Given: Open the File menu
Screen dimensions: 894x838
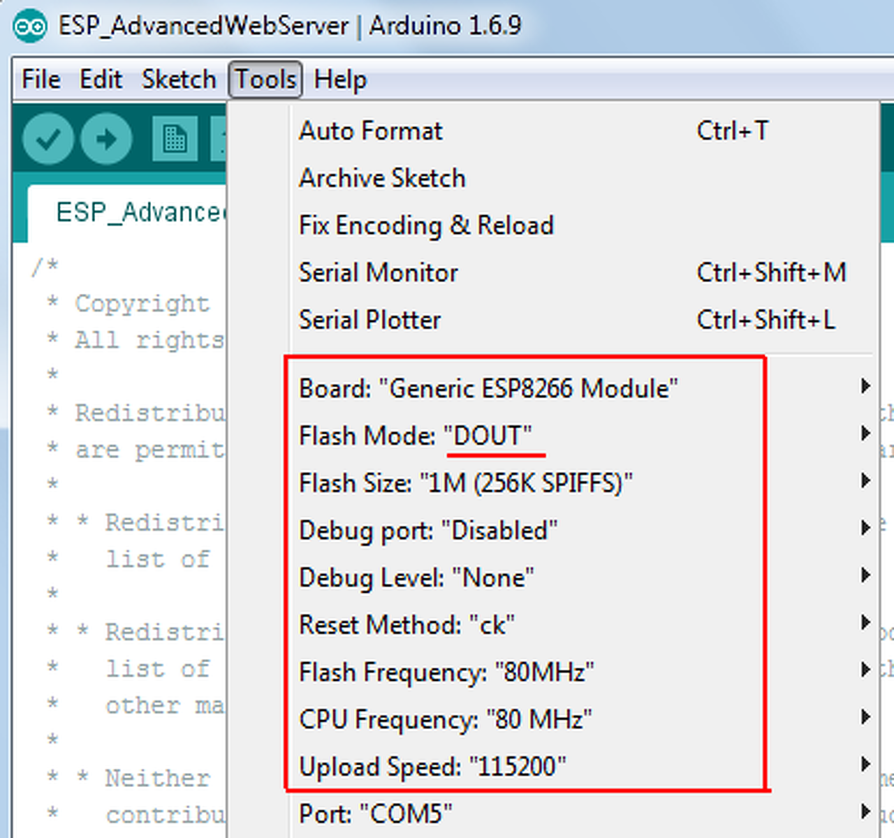Looking at the screenshot, I should [41, 80].
